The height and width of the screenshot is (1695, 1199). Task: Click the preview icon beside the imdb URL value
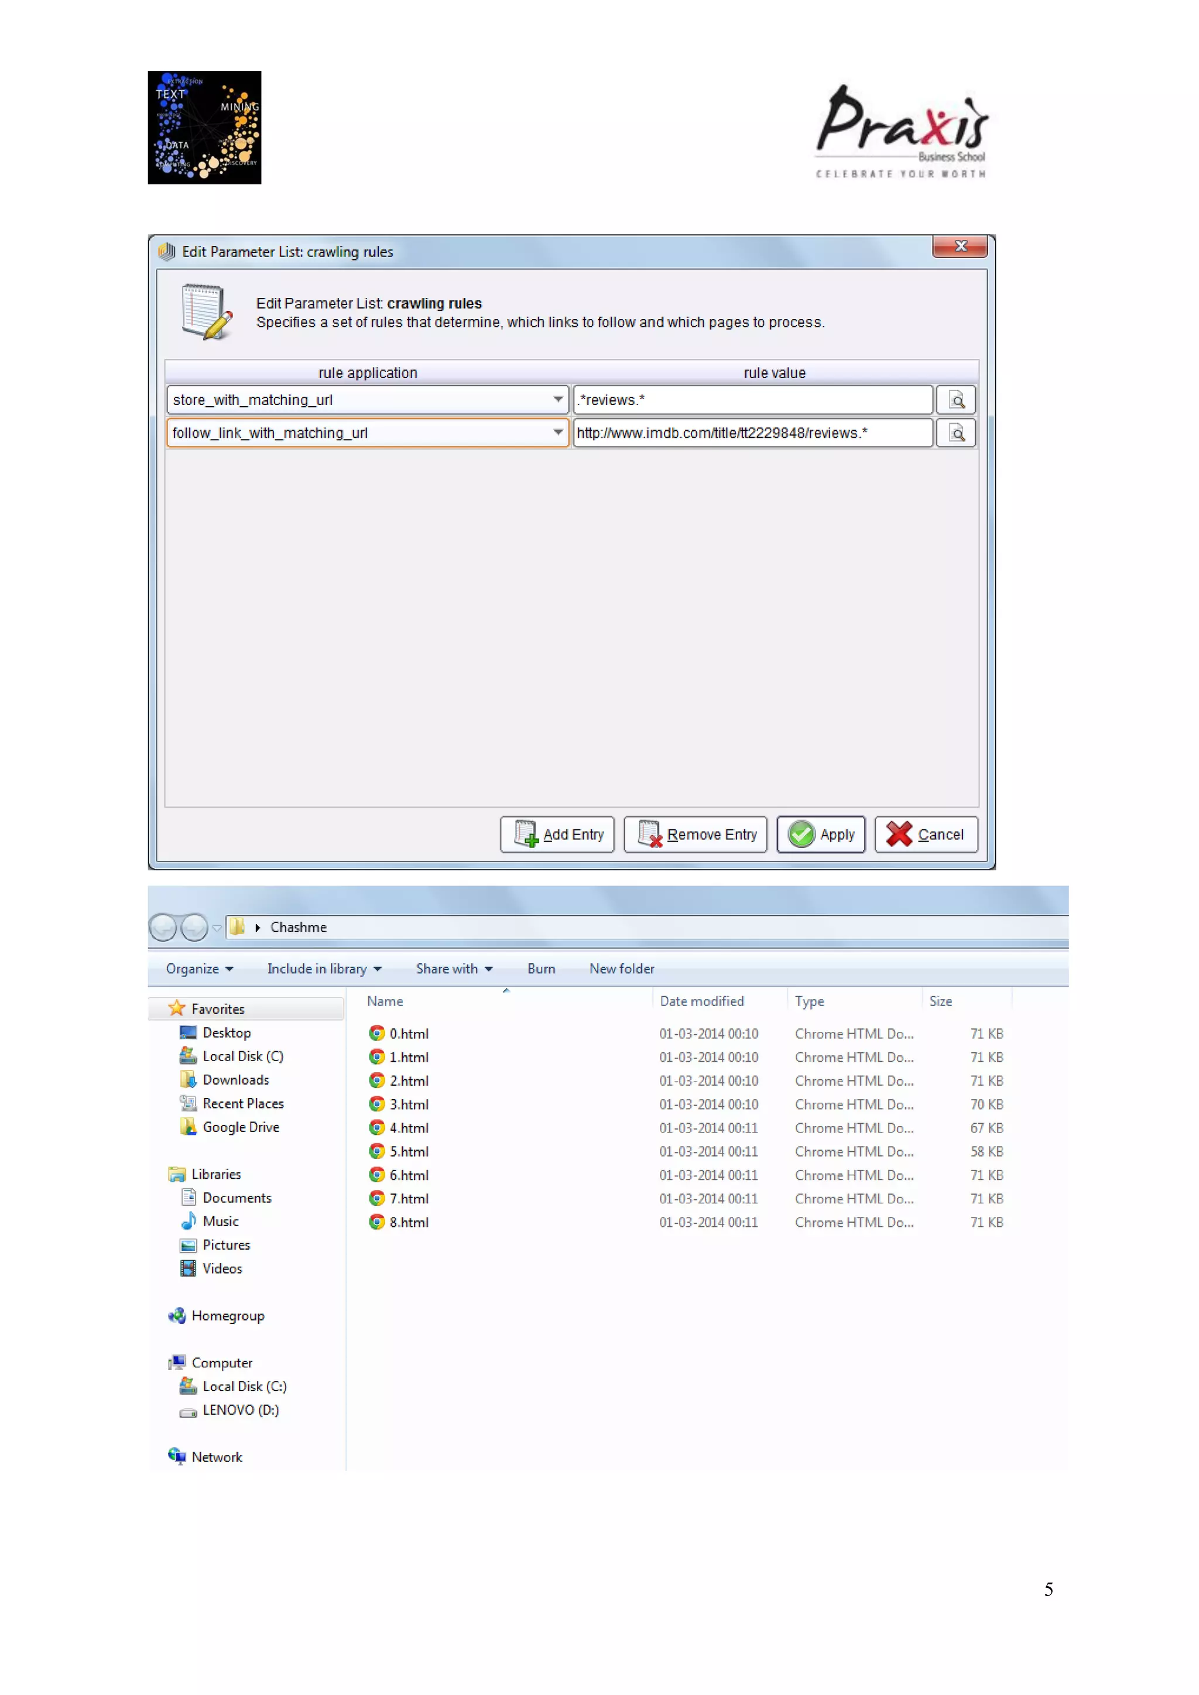click(x=956, y=433)
